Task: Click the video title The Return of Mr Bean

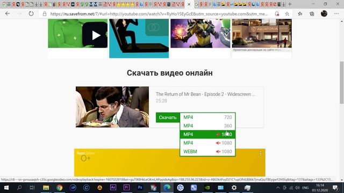Action: click(x=205, y=94)
